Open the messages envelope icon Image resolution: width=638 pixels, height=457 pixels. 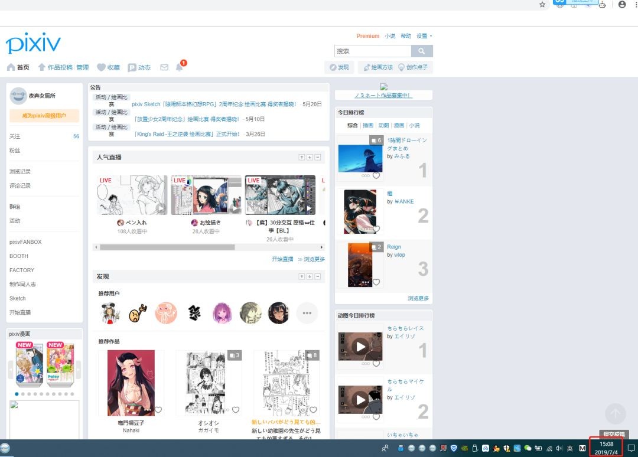point(164,67)
